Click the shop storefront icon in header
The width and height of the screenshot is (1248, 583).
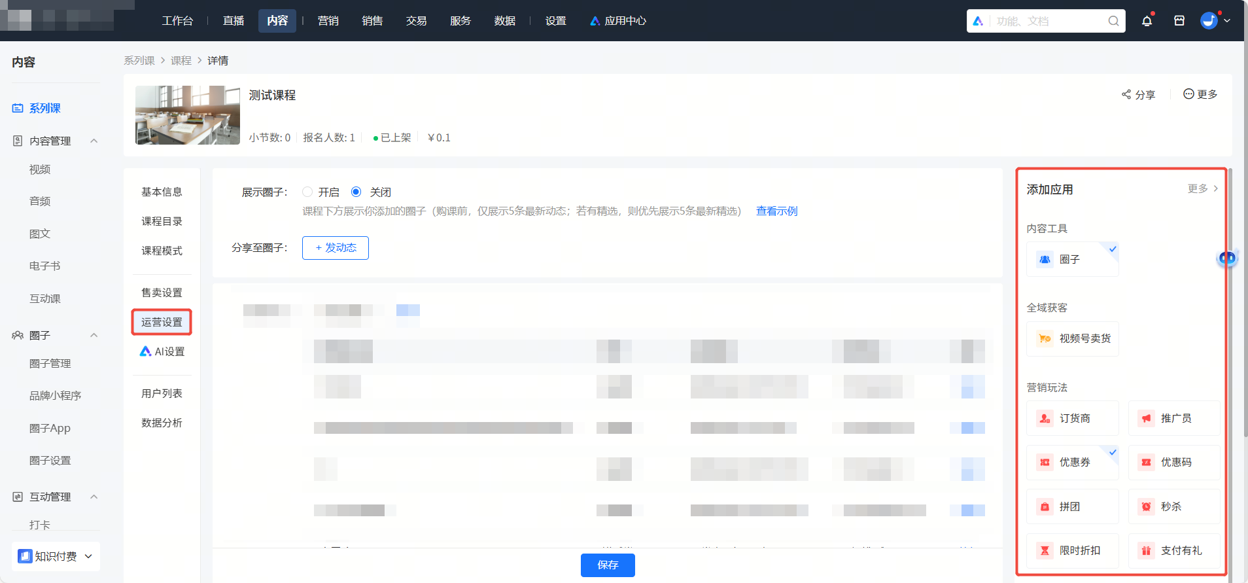[x=1179, y=21]
